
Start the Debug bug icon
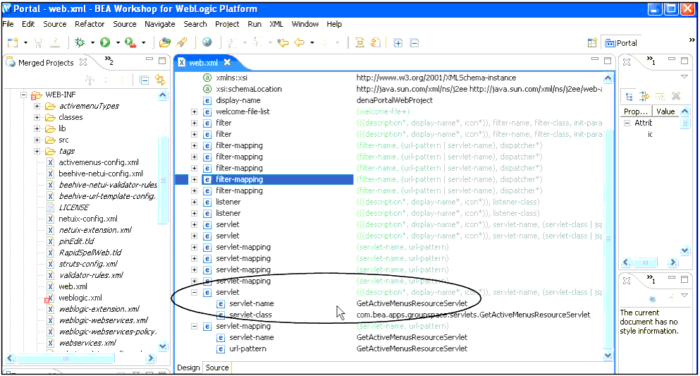tap(80, 42)
